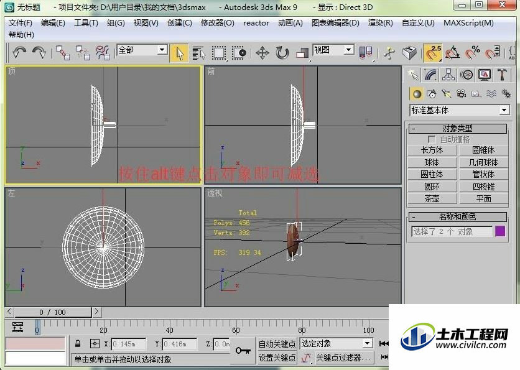Toggle the 2.5 Snaps magnet

[x=432, y=53]
